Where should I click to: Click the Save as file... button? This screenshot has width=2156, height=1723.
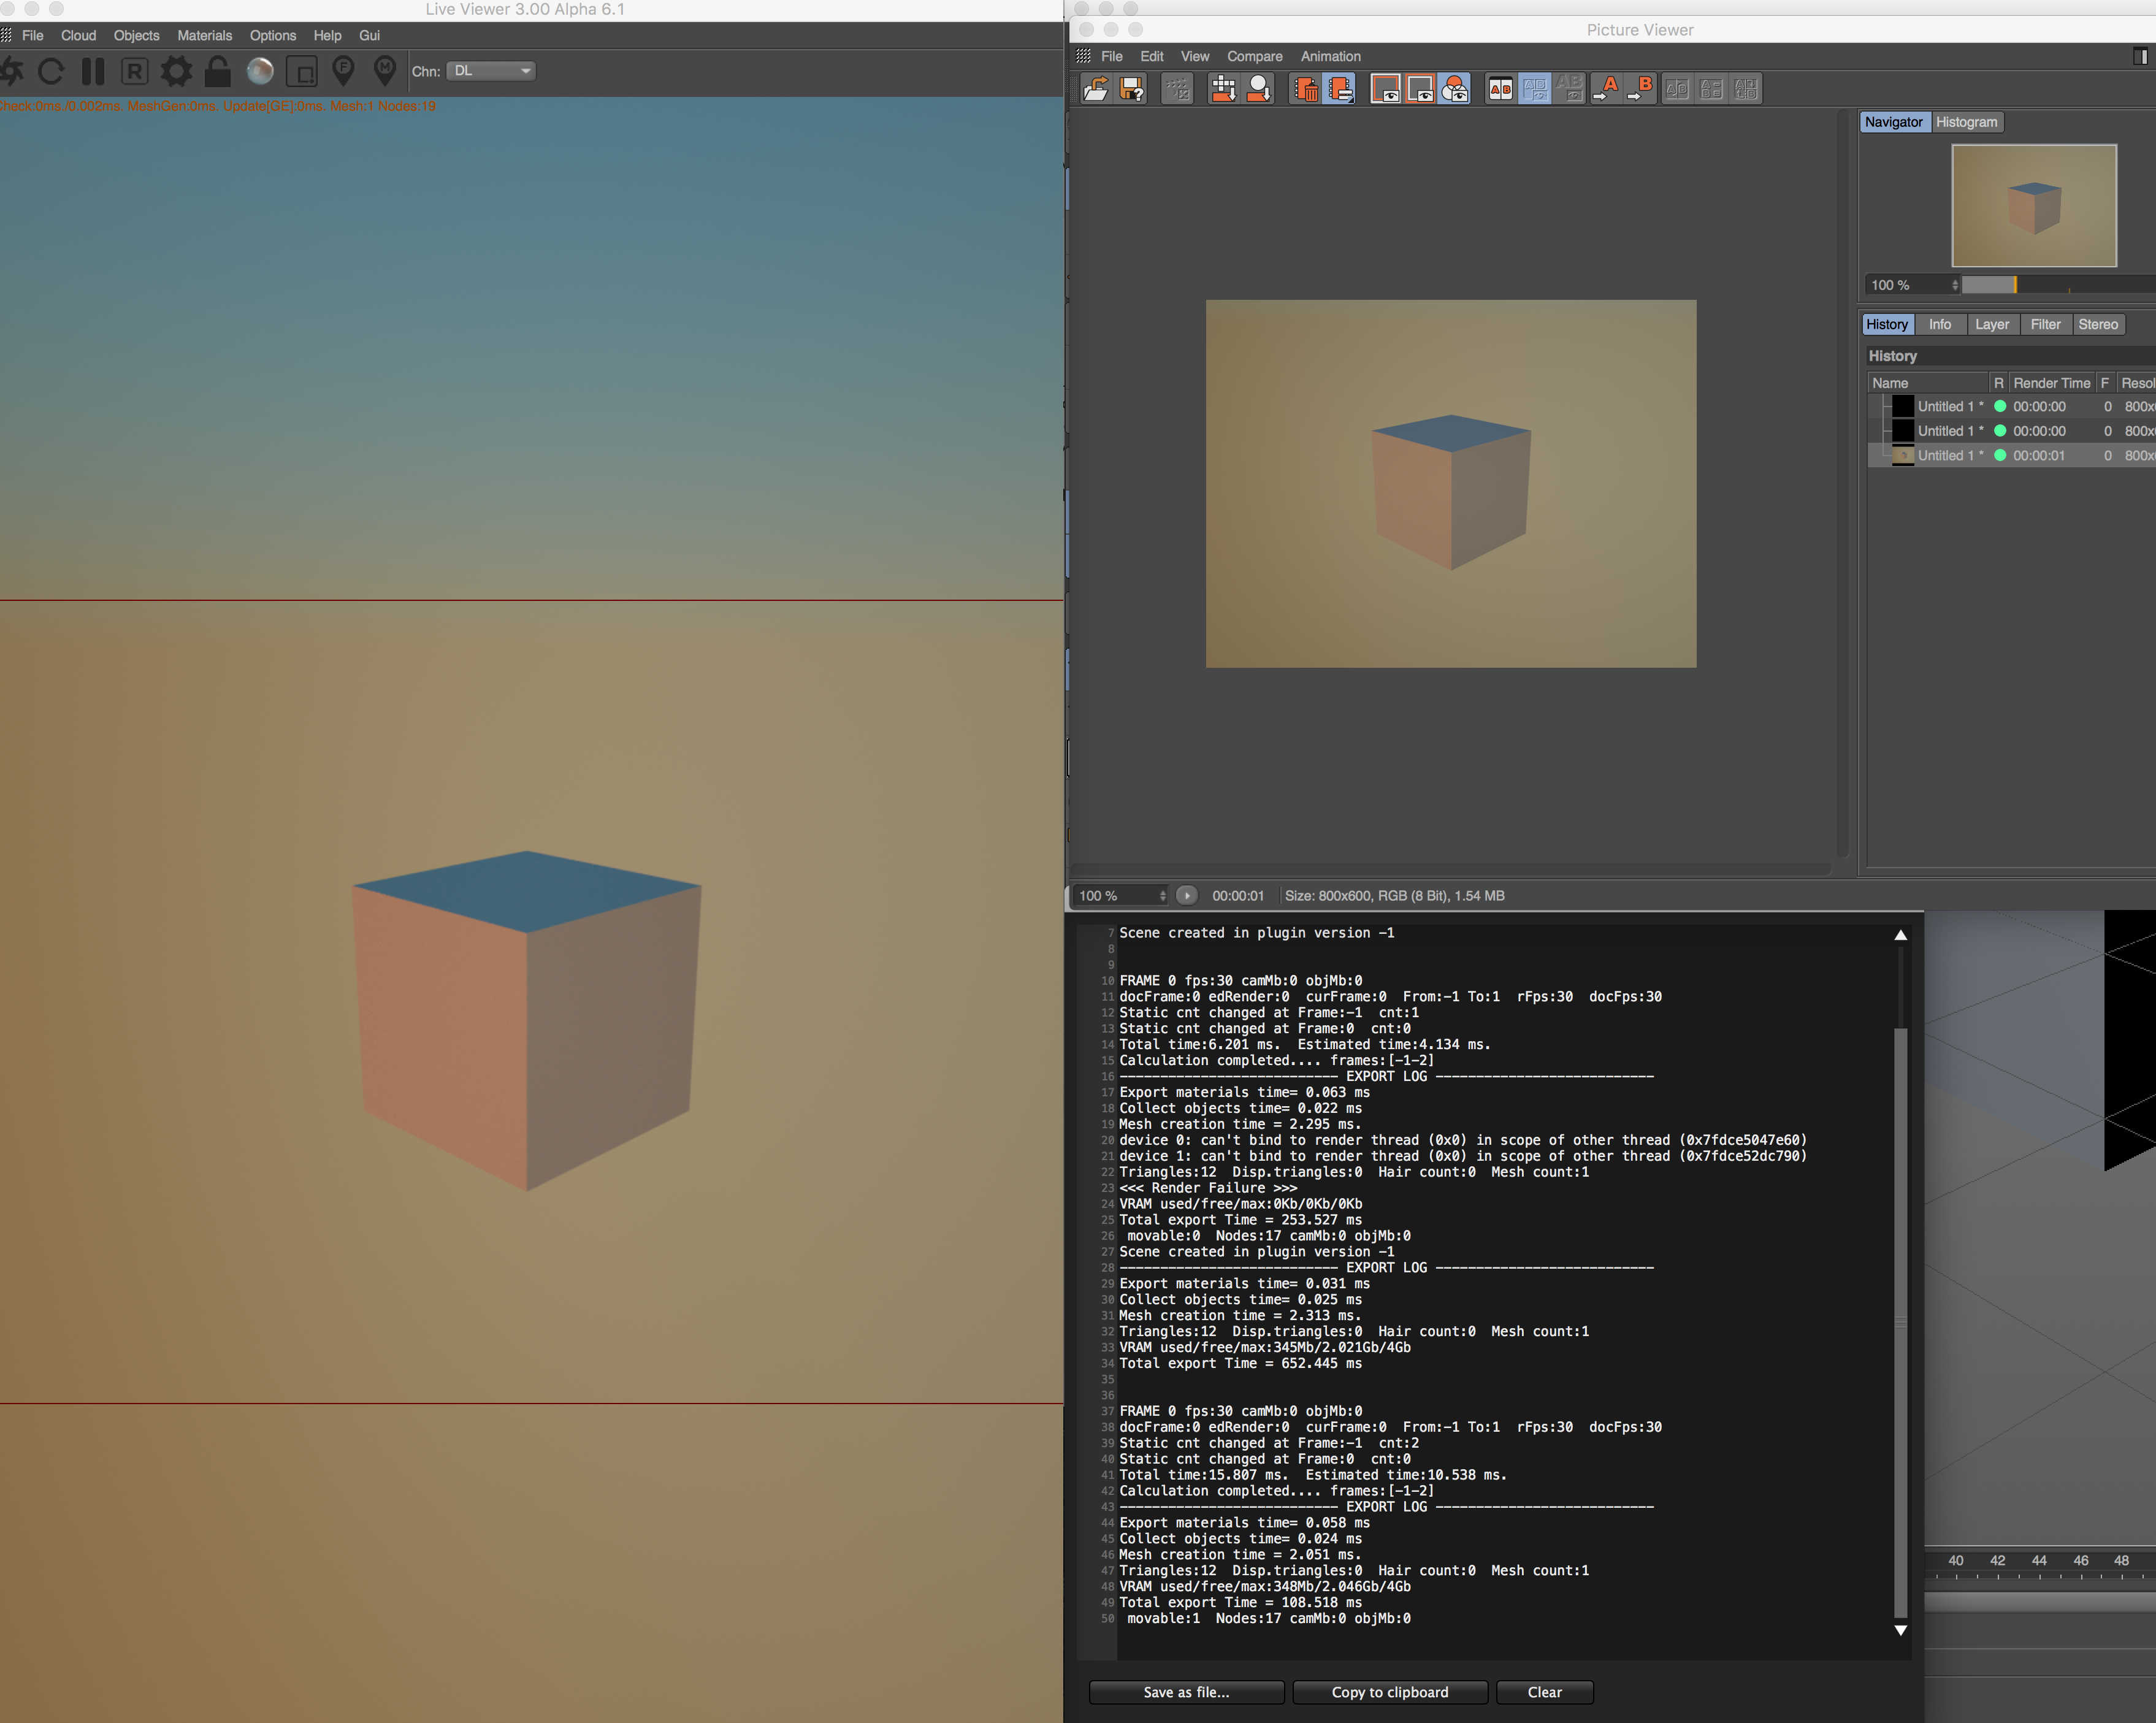(x=1186, y=1692)
